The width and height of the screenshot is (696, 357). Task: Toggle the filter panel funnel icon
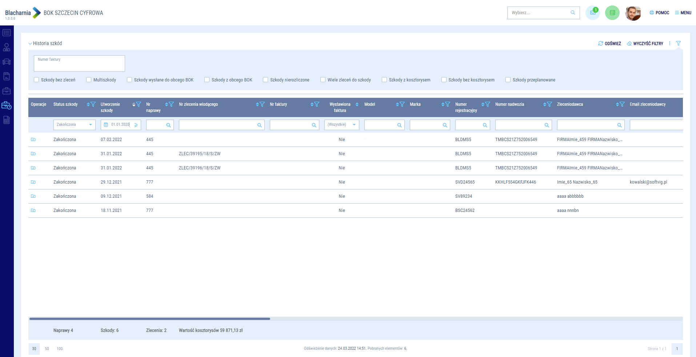tap(678, 43)
